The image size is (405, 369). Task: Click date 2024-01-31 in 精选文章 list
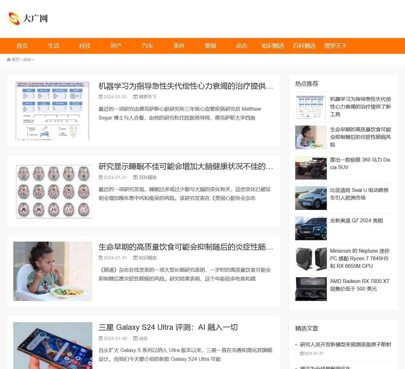[x=314, y=354]
